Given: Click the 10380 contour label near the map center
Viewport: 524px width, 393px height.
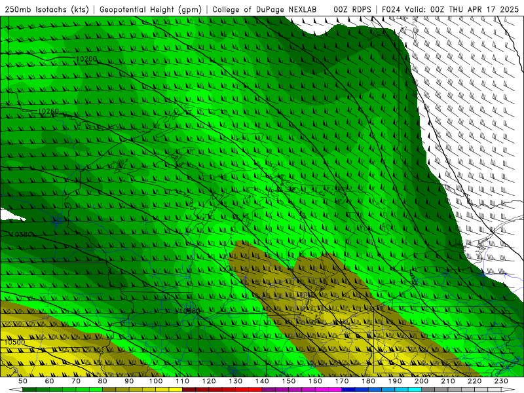Looking at the screenshot, I should [190, 311].
